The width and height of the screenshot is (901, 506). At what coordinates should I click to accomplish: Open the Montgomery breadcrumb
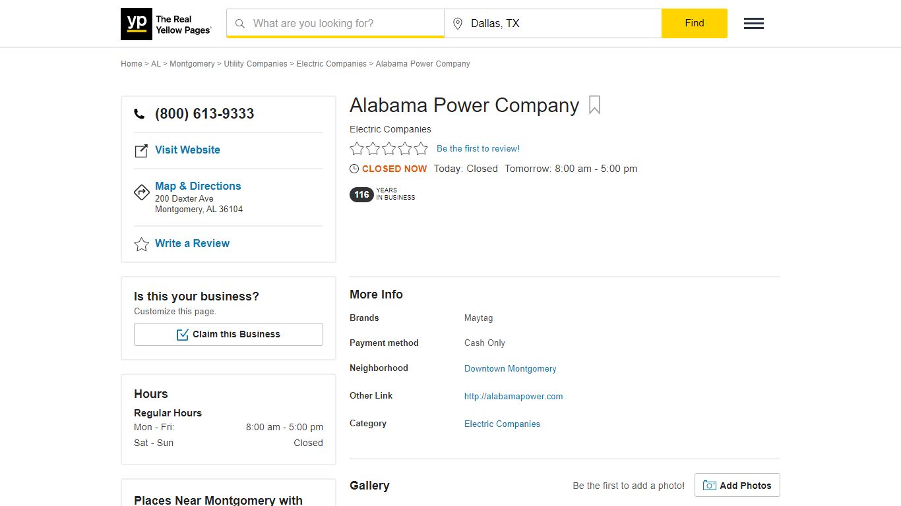(192, 64)
